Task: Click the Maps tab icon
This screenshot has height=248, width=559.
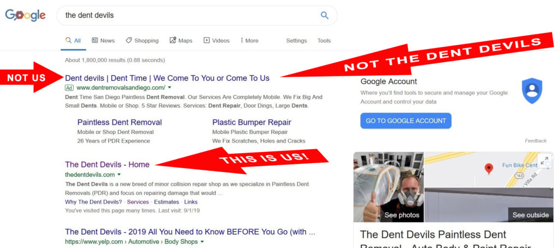Action: 173,40
